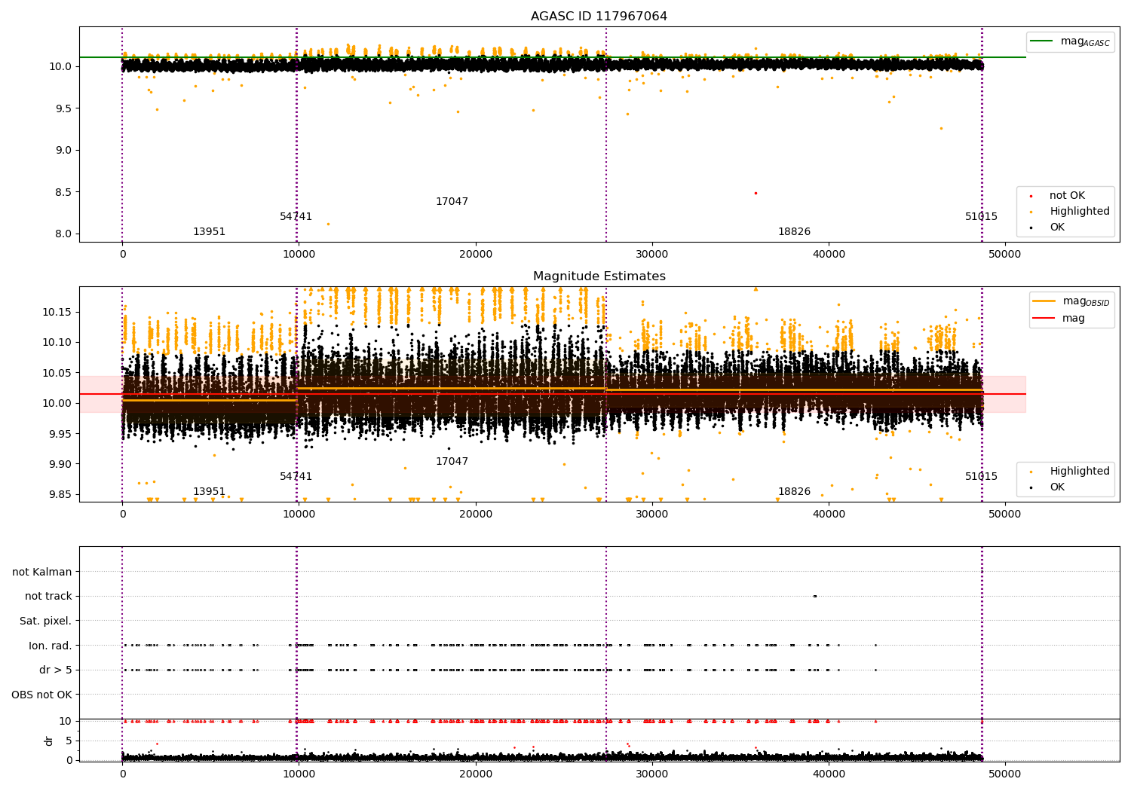Screen dimensions: 1131x791
Task: Click the lone red outlier point in top plot
Action: [756, 193]
